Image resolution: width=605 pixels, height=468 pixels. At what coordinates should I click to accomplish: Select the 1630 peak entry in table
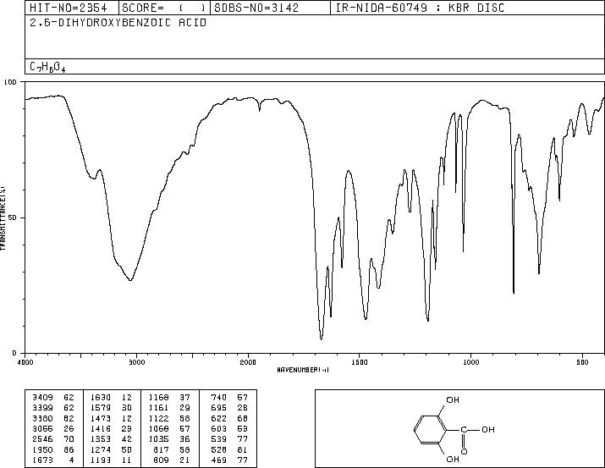112,398
